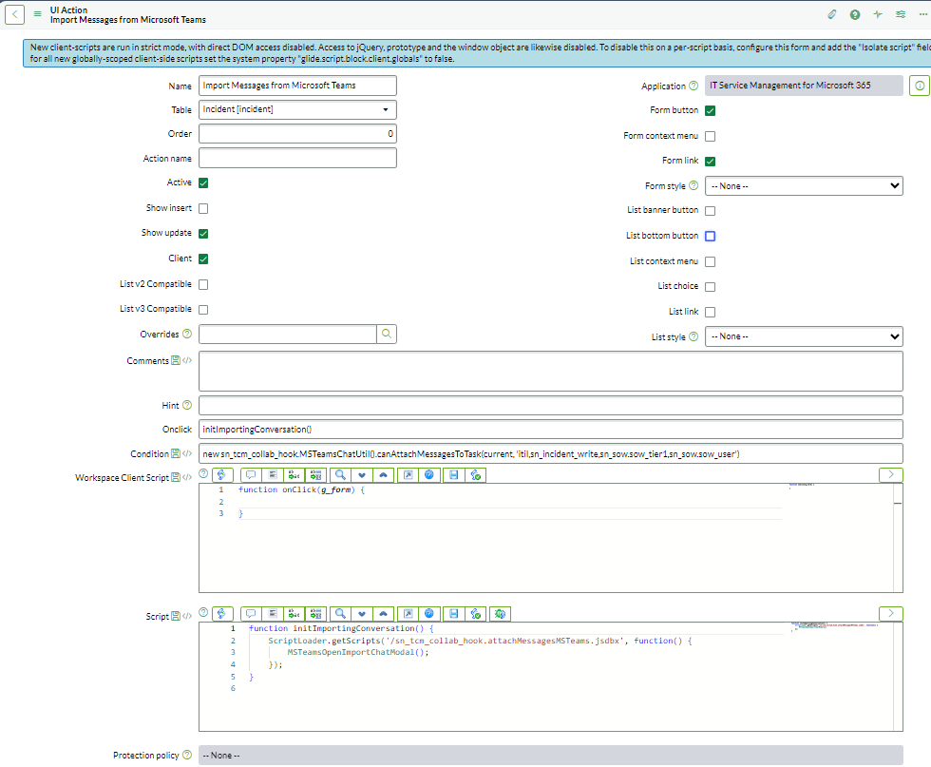This screenshot has width=931, height=767.
Task: Click Replace in Workspace Client Script toolbar
Action: coord(294,474)
